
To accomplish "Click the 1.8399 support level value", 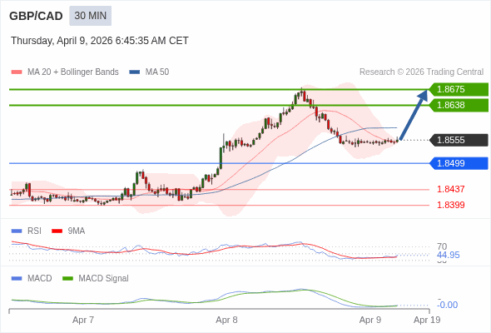I will click(451, 205).
